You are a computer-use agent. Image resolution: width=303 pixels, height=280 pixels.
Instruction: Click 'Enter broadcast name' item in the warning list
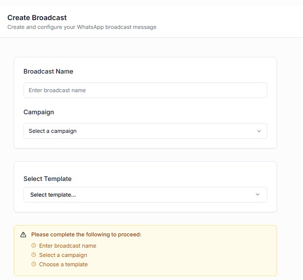click(68, 246)
